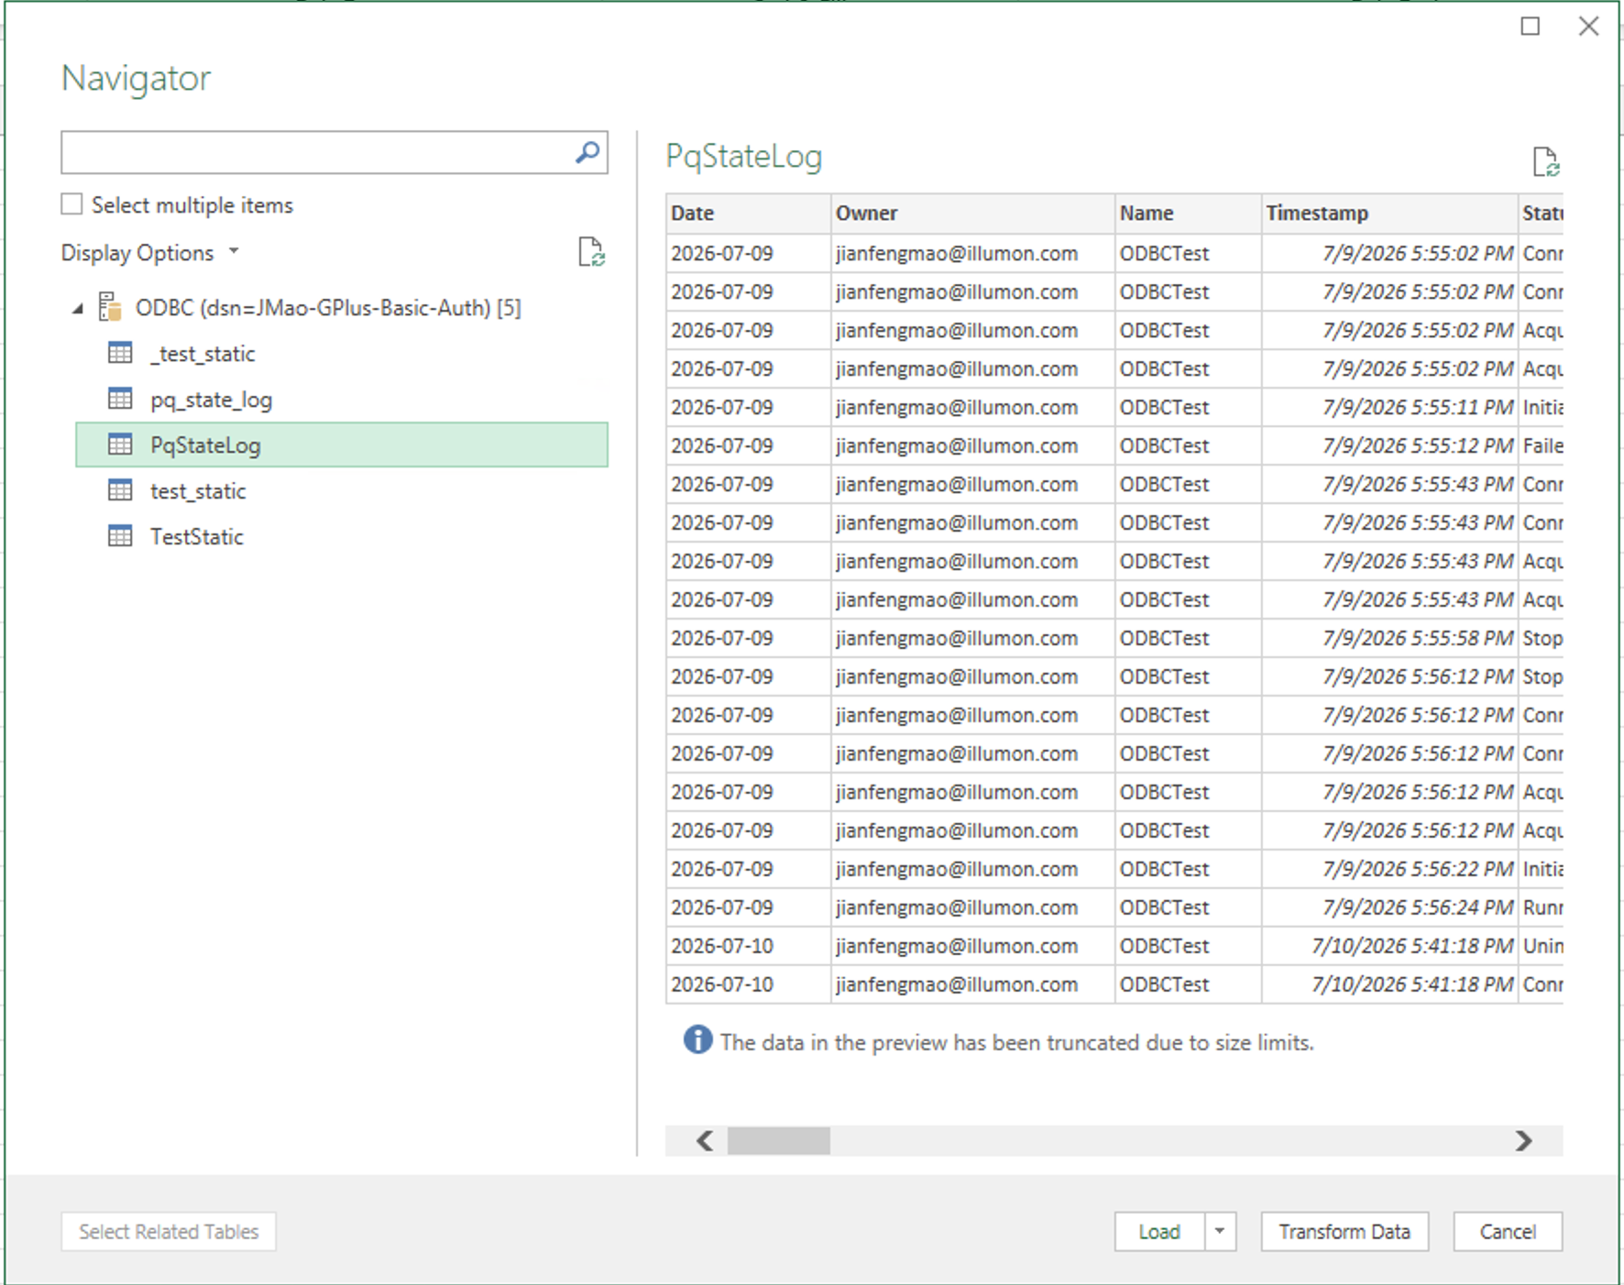Click the Name column header
1624x1285 pixels.
tap(1189, 213)
